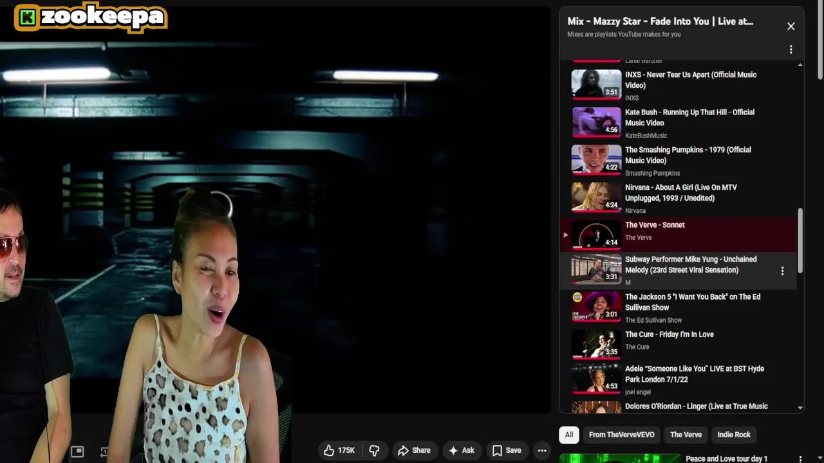Image resolution: width=824 pixels, height=463 pixels.
Task: Open The Cure Friday I'm In Love thumbnail
Action: click(596, 344)
